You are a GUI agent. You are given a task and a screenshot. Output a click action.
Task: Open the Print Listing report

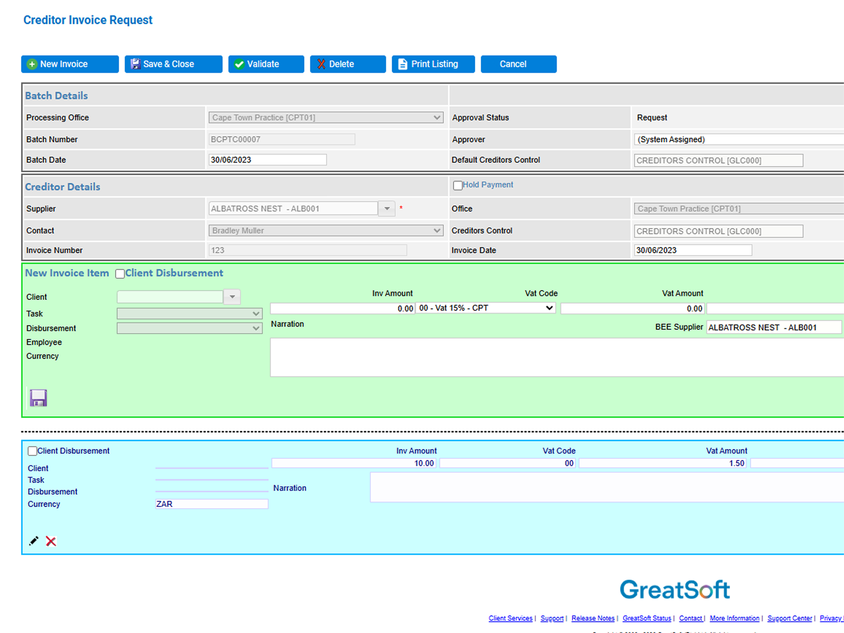click(x=433, y=64)
